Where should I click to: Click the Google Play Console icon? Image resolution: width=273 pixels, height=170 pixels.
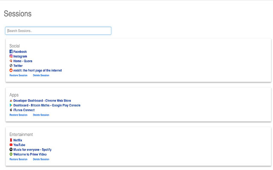tap(11, 105)
